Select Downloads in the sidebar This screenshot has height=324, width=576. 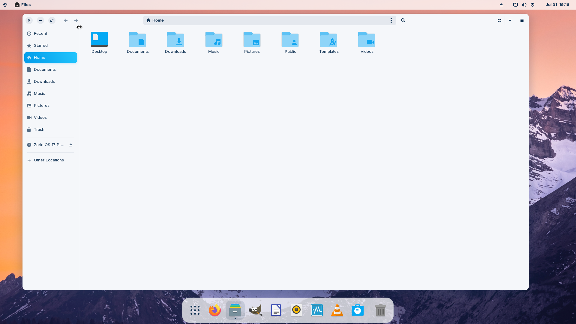51,82
